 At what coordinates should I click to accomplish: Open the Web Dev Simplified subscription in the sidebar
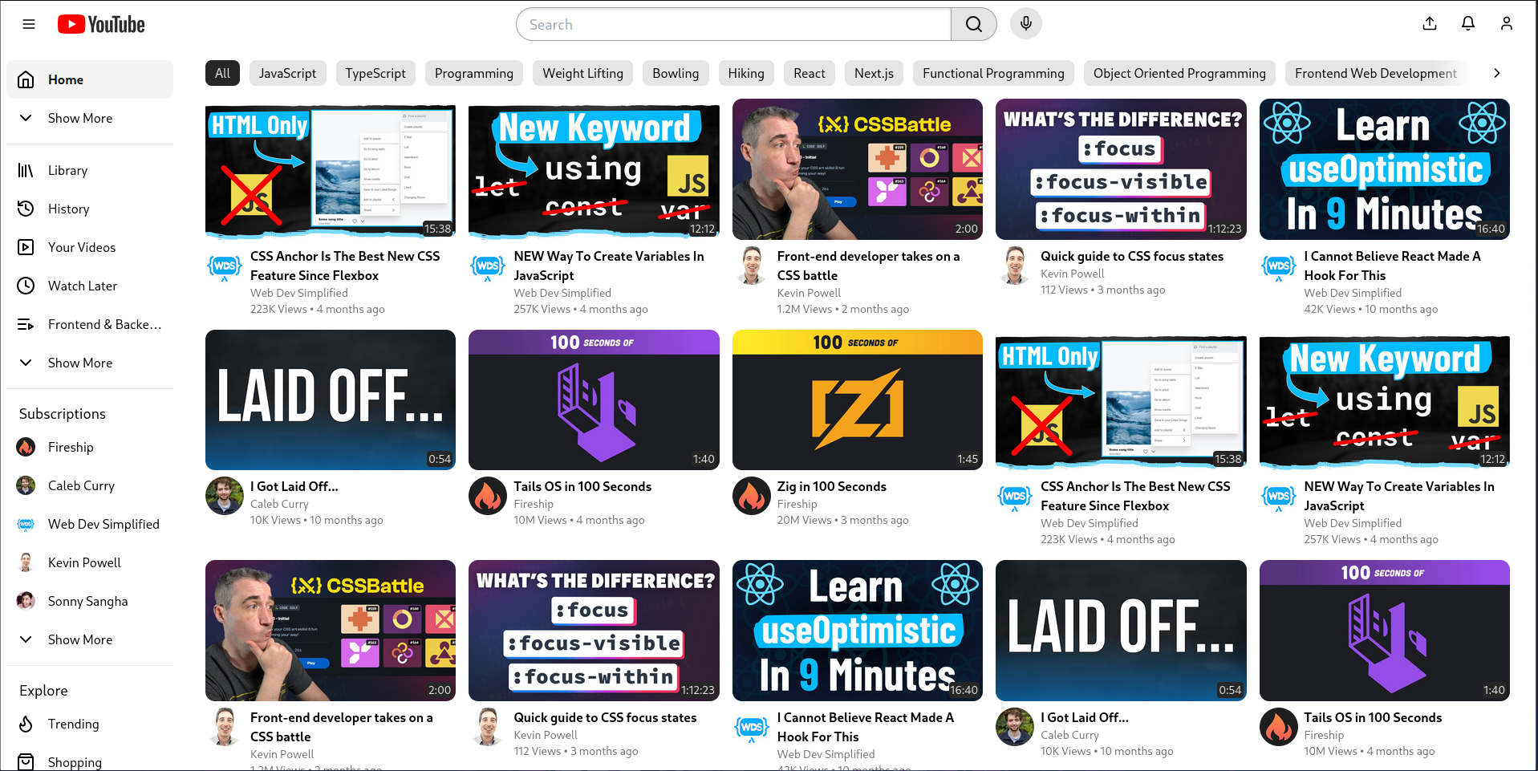click(x=90, y=524)
